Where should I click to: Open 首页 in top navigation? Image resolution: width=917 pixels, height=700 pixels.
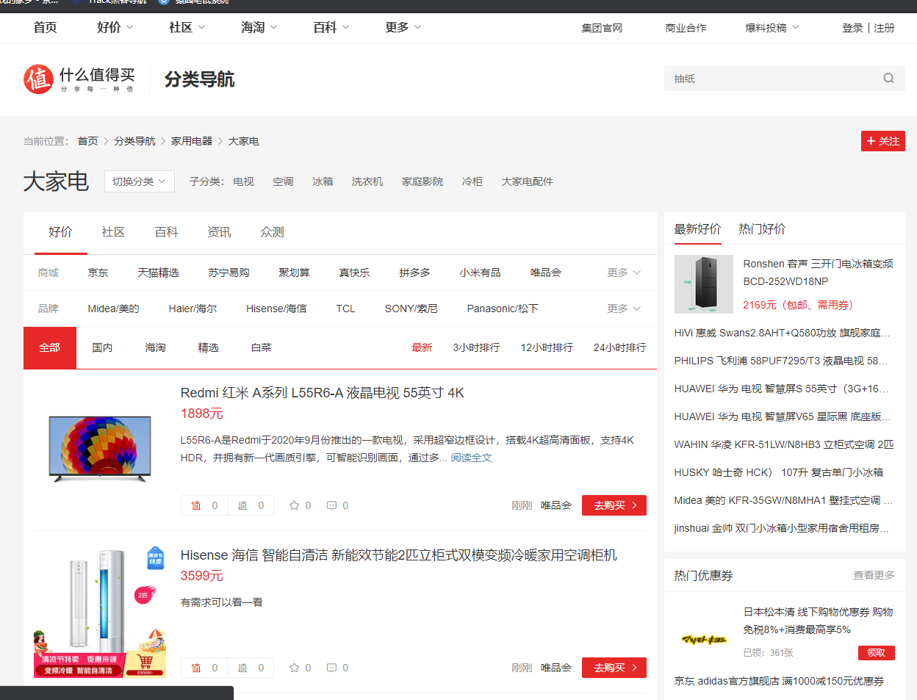click(x=46, y=27)
